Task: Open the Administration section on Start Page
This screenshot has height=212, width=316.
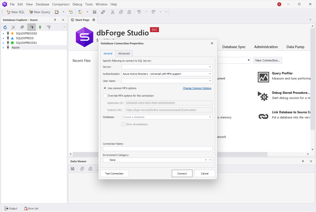Action: (266, 47)
